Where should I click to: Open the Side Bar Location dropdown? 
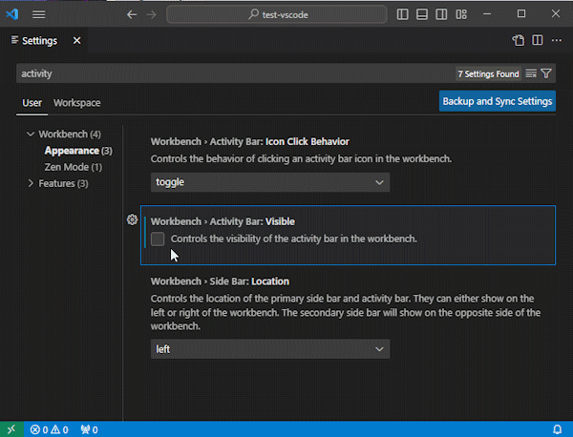270,349
